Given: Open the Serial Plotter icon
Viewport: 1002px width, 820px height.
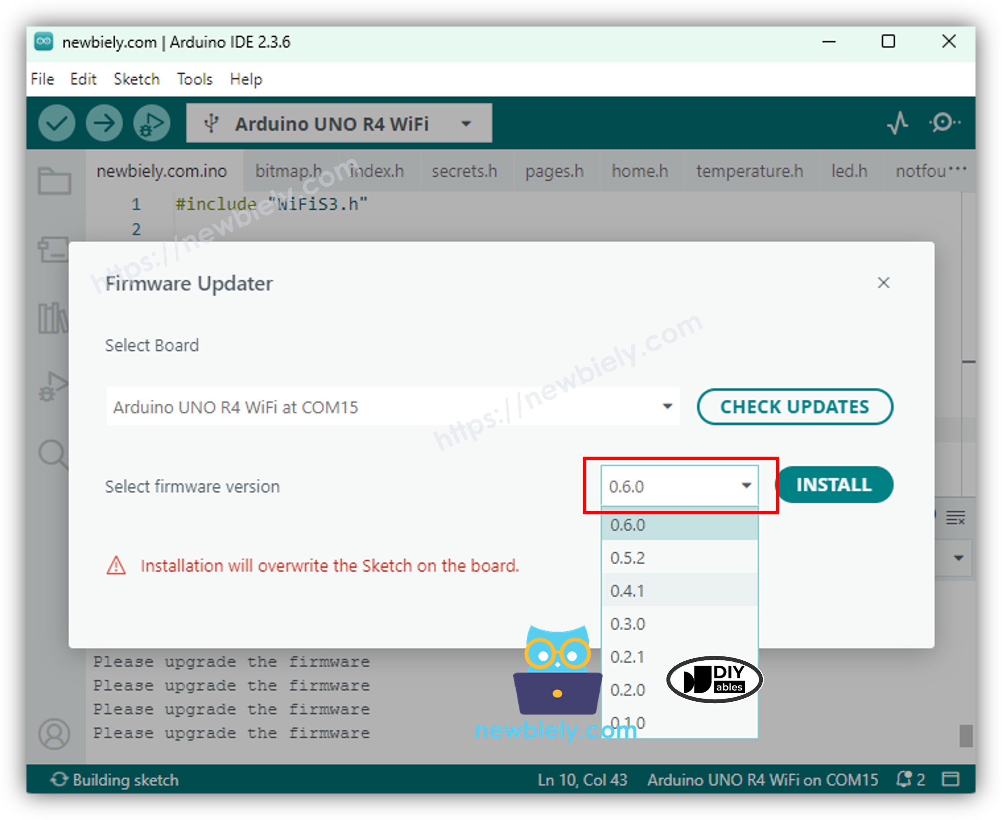Looking at the screenshot, I should click(898, 123).
